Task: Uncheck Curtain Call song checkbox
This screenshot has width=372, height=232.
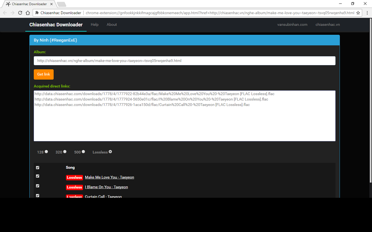Action: (37, 196)
